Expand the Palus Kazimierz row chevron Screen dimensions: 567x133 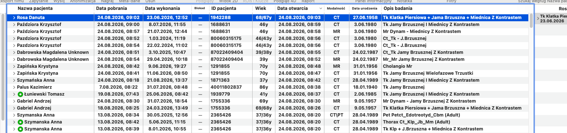click(x=14, y=87)
